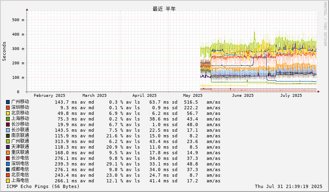The height and width of the screenshot is (192, 329).
Task: Click the 重庆联通 orange legend swatch
Action: [x=8, y=153]
